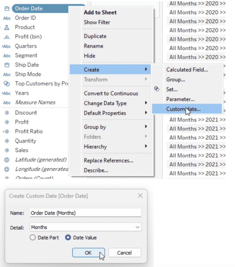Click the Name field containing Order Date (Months)
Viewport: 235px width, 267px height.
coord(86,213)
